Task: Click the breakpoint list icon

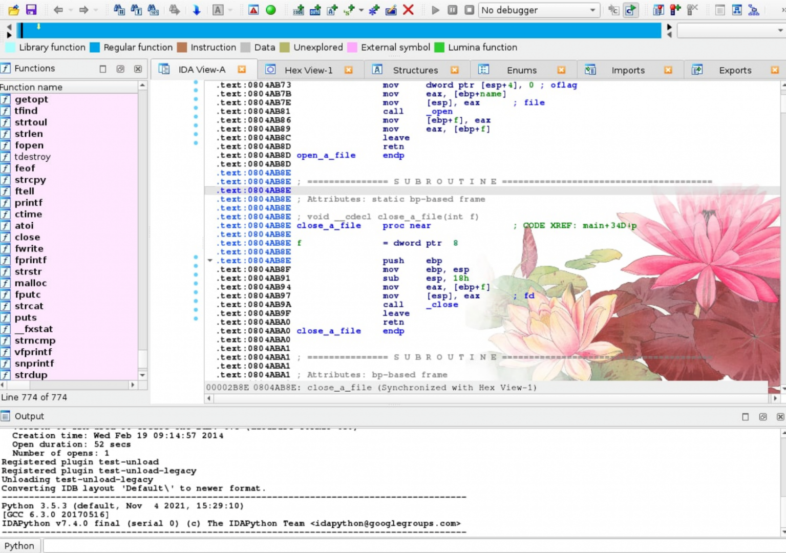Action: [x=658, y=10]
